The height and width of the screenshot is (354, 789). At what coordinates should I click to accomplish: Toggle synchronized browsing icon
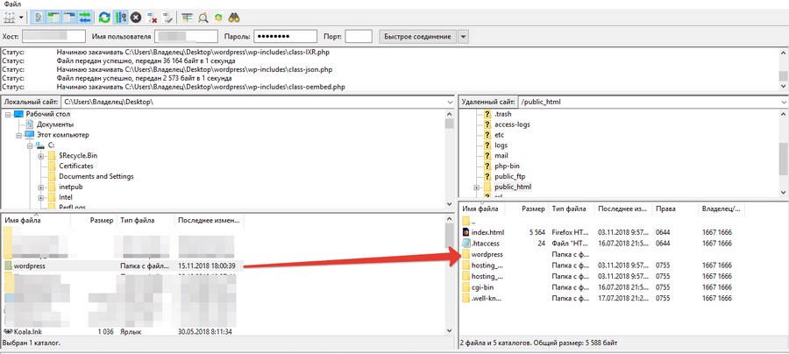click(x=218, y=17)
